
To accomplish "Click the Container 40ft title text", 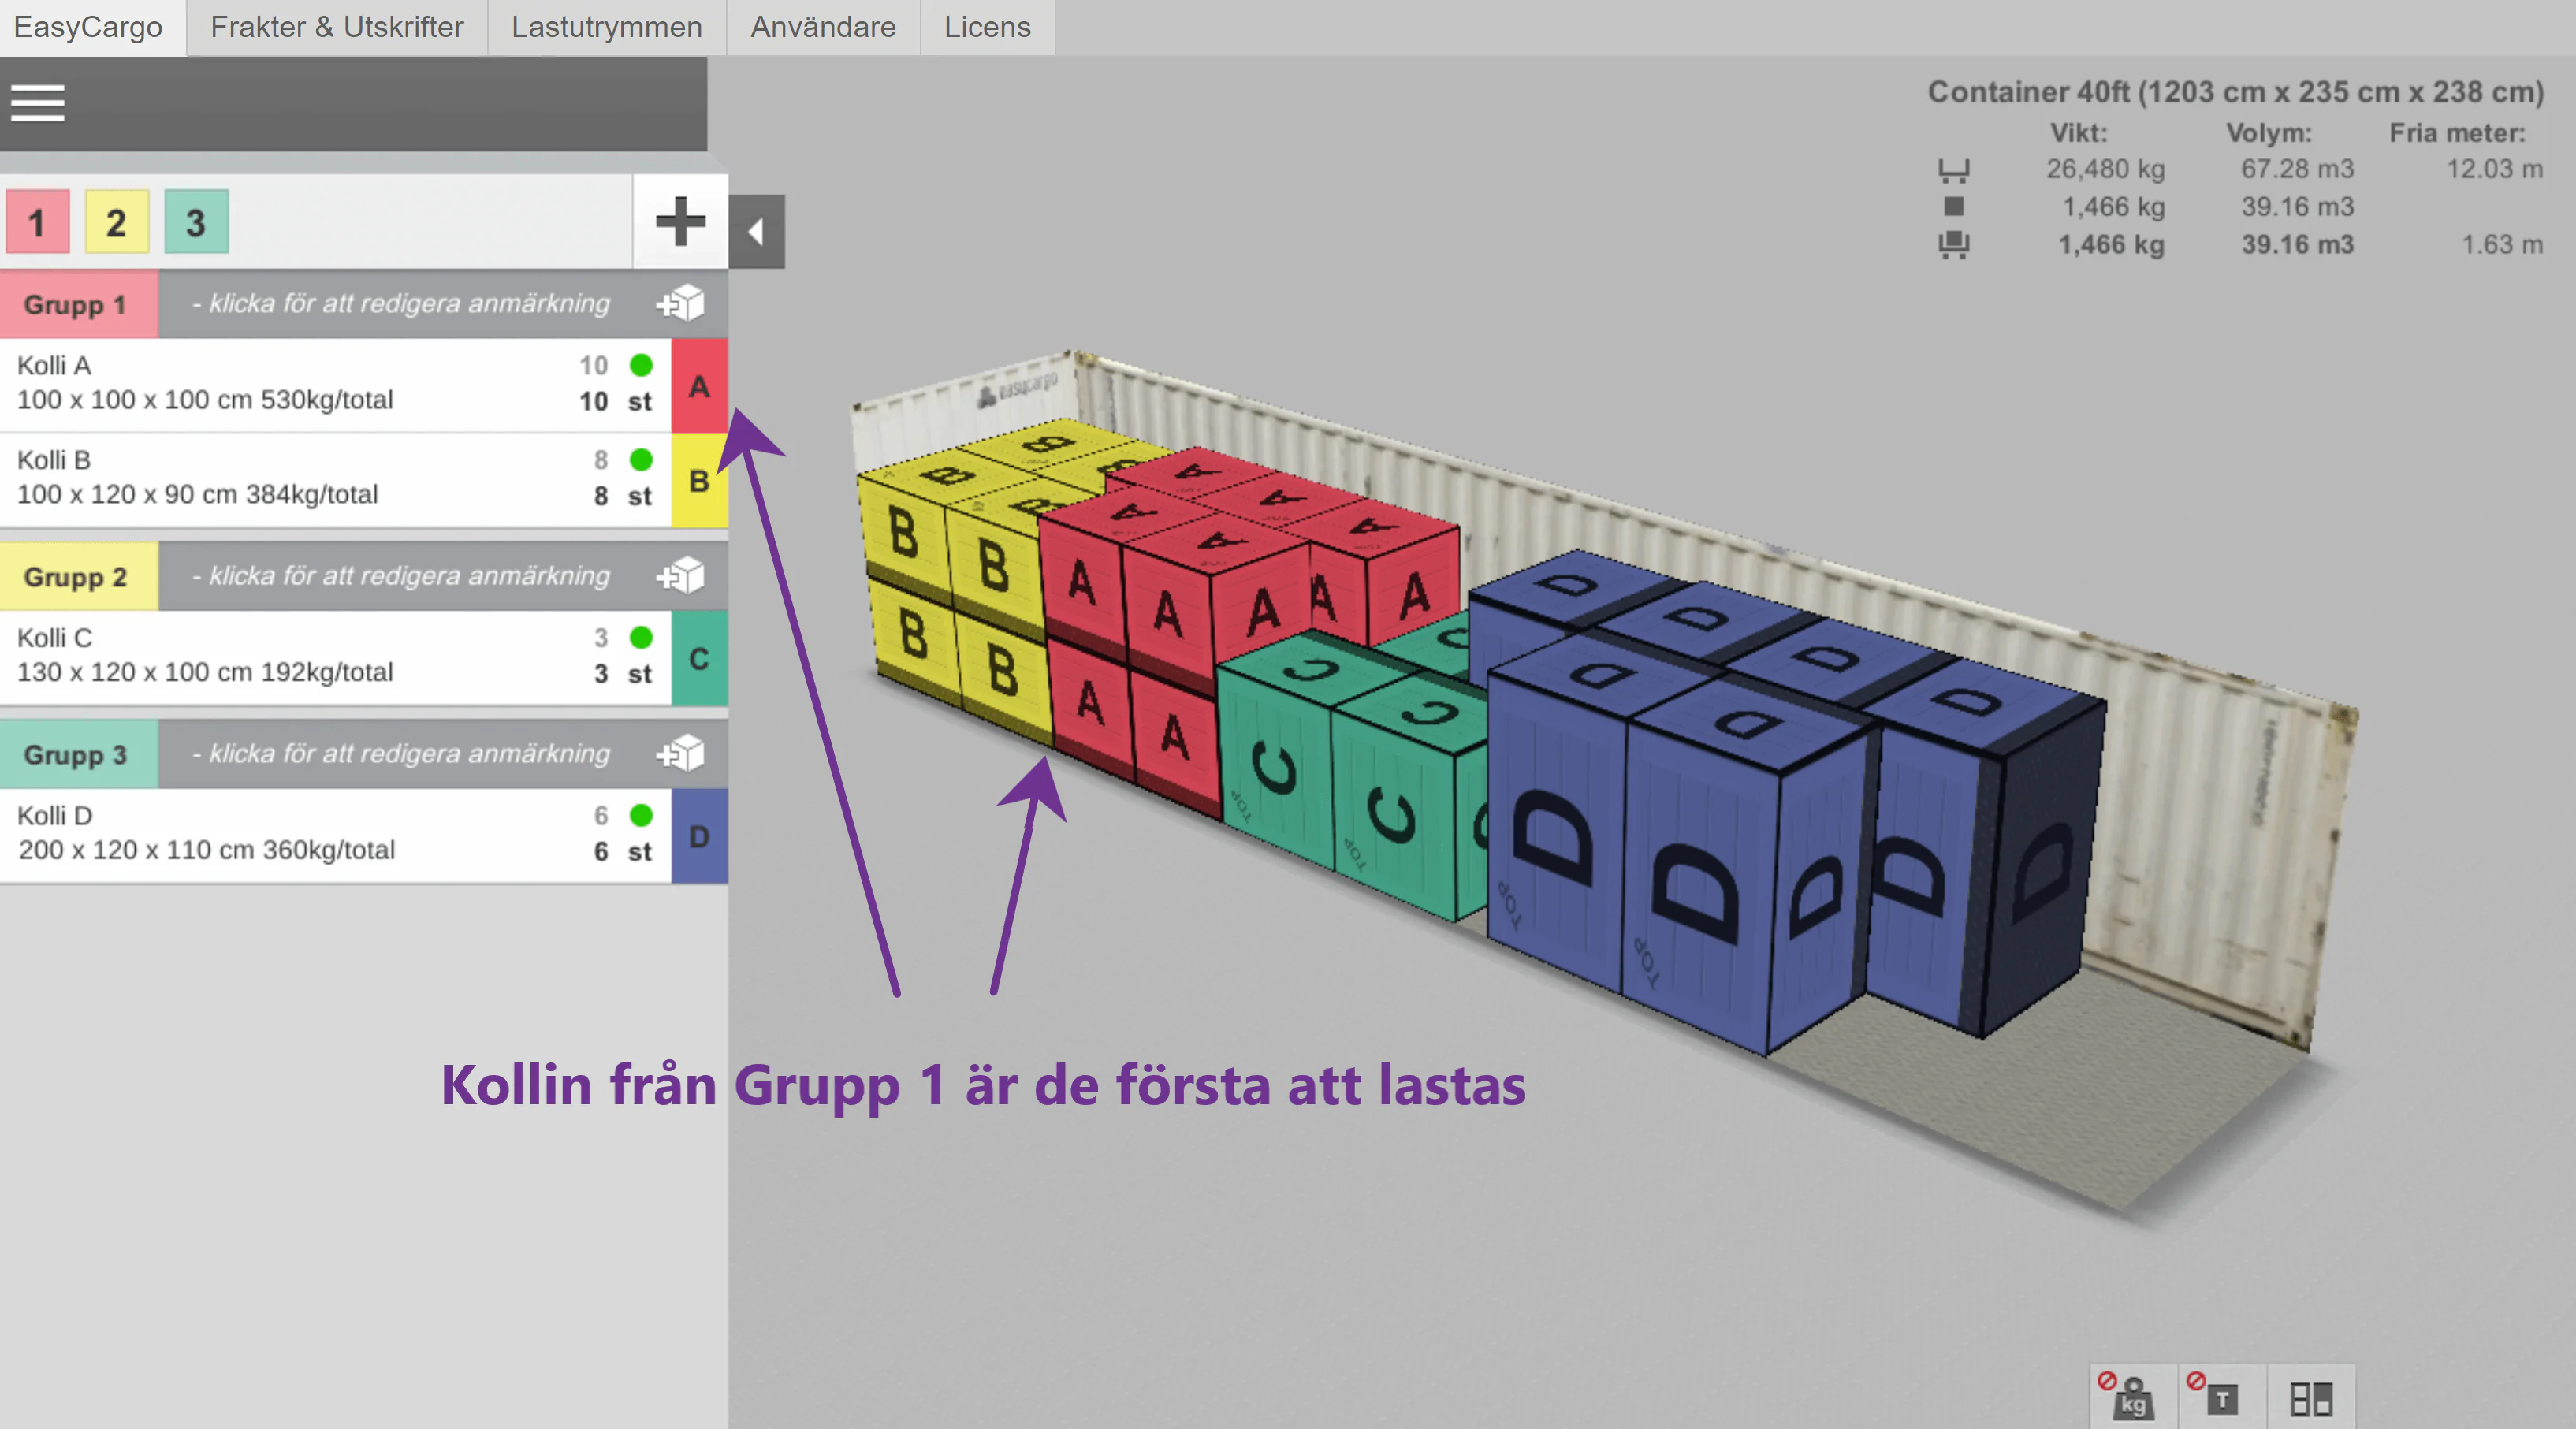I will (2235, 92).
